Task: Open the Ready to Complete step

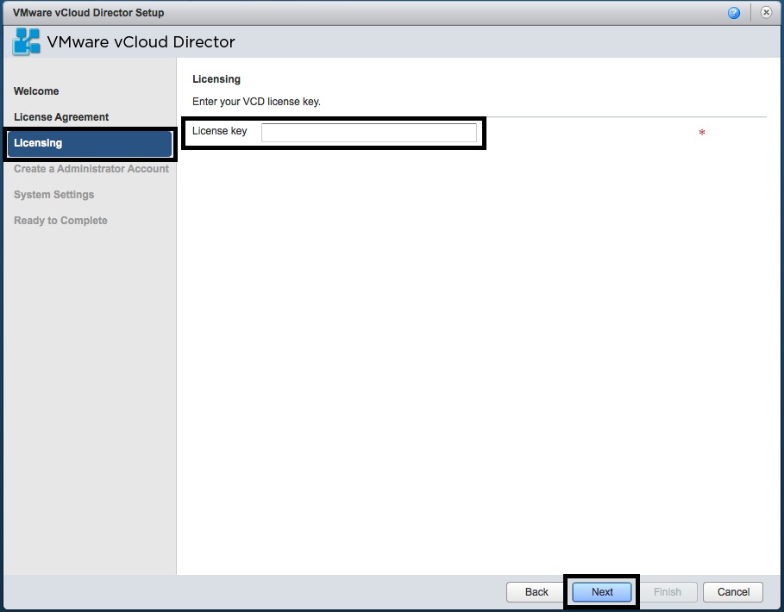Action: tap(60, 220)
